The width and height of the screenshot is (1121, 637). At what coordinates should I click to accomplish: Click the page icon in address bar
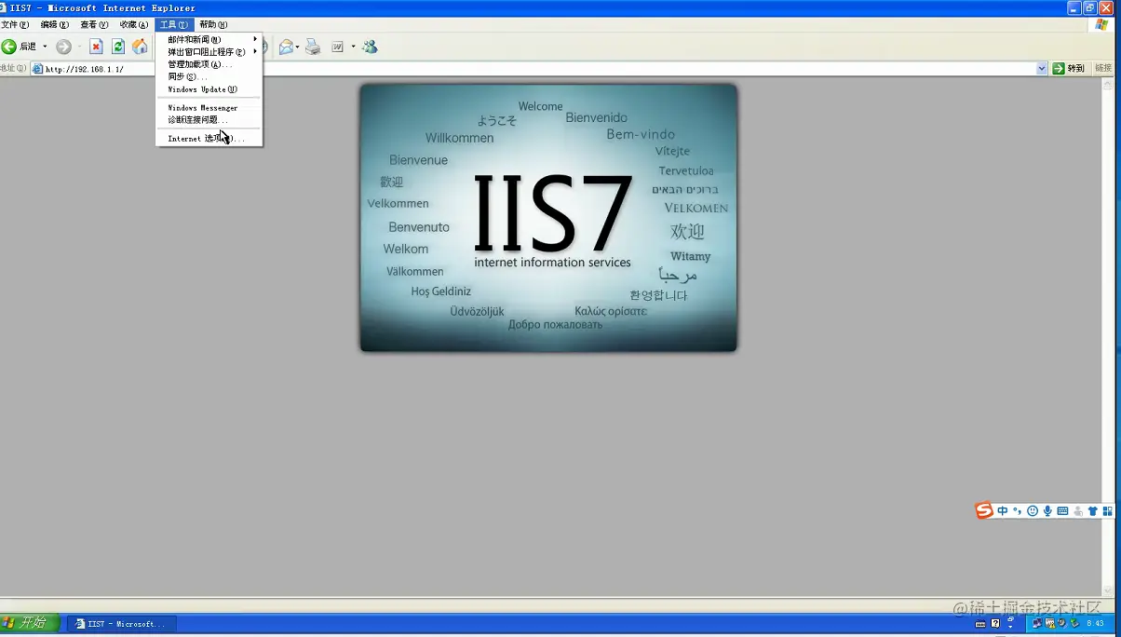click(37, 69)
